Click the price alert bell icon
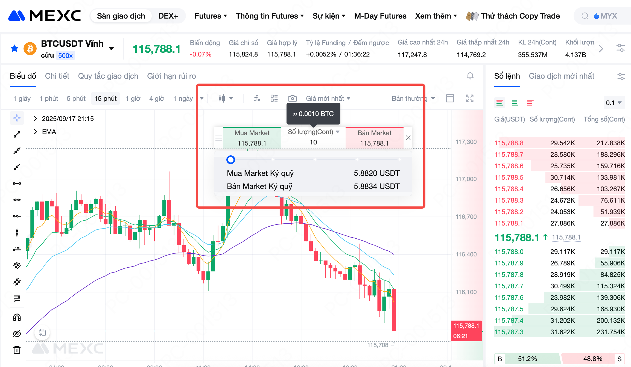631x367 pixels. point(470,76)
